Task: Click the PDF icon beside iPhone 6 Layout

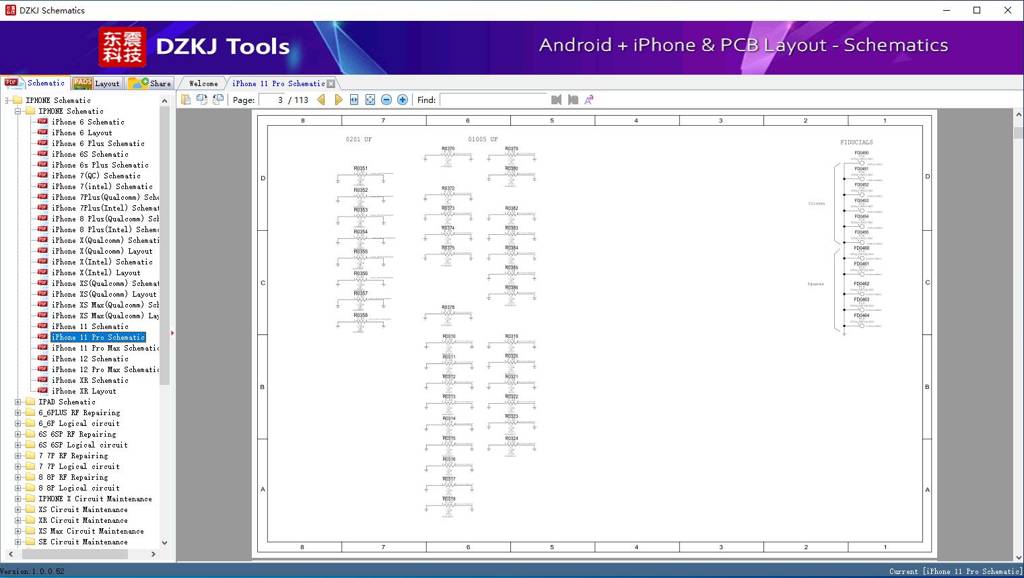Action: click(42, 132)
